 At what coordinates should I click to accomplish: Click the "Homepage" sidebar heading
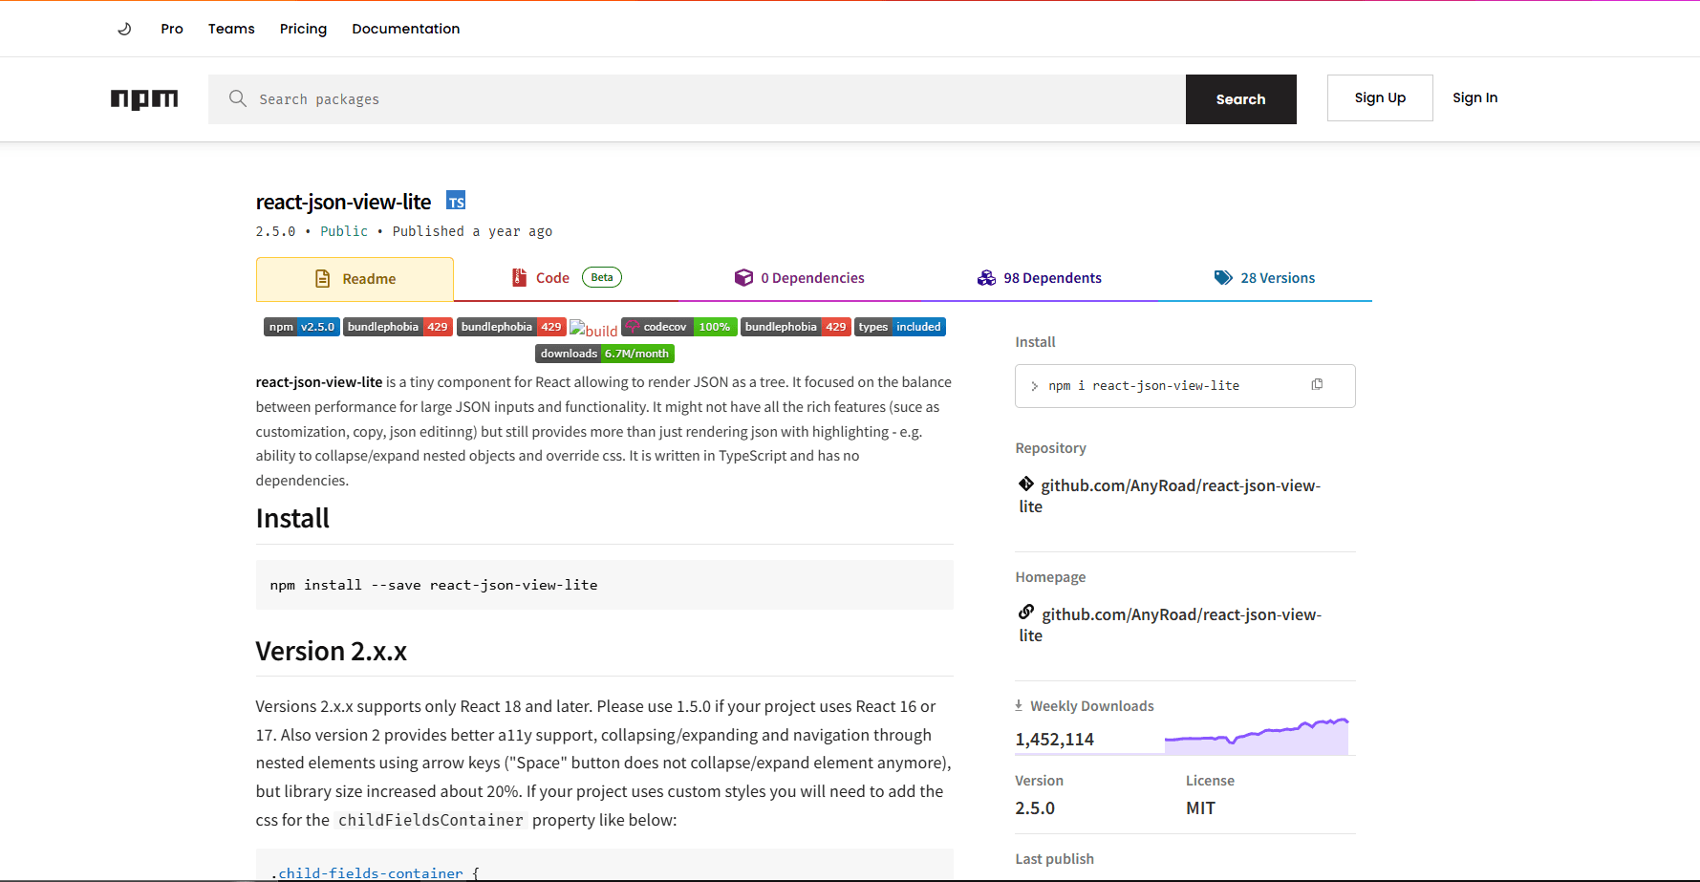click(1050, 577)
